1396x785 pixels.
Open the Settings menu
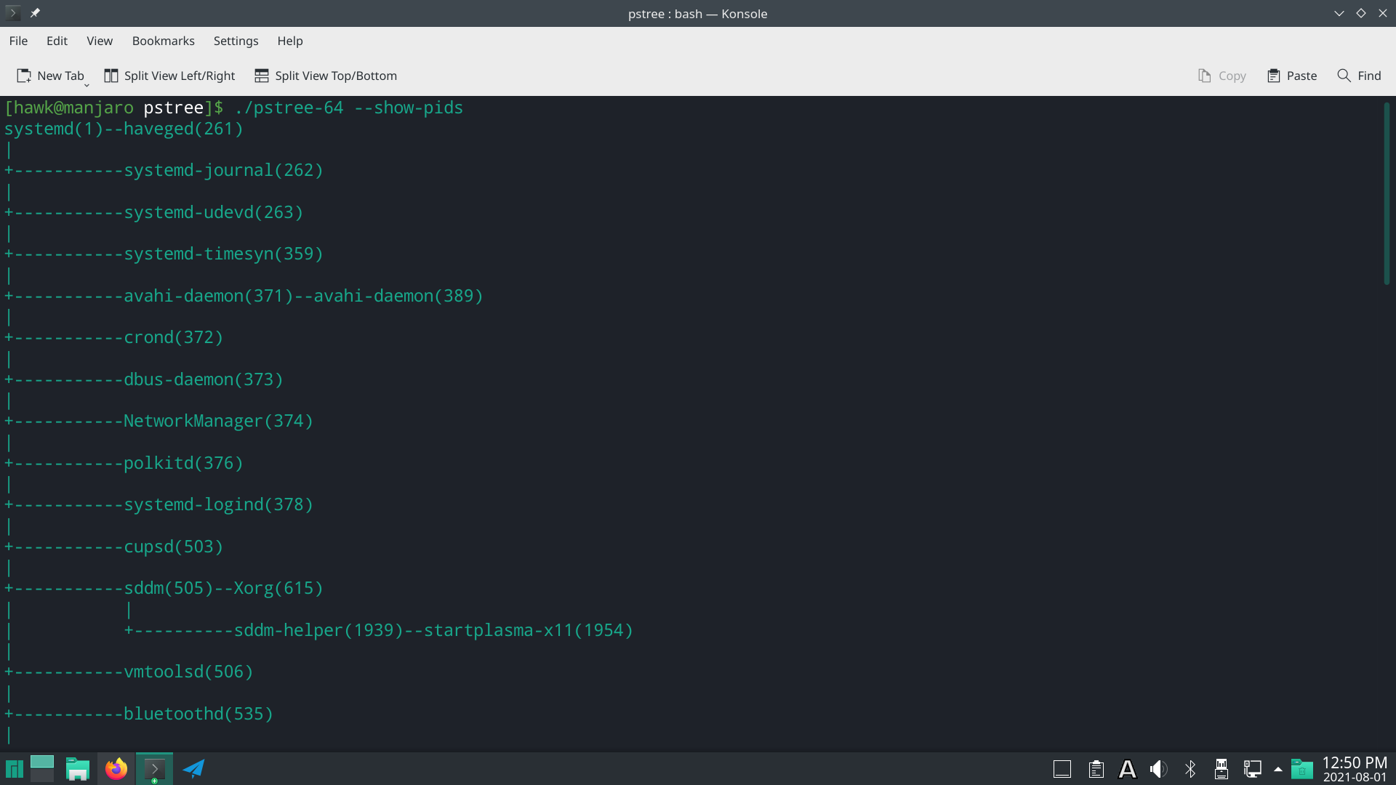(x=236, y=41)
